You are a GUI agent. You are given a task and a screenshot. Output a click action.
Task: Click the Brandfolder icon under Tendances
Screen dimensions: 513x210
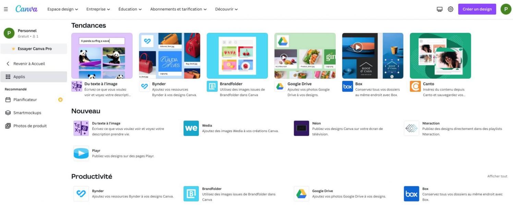pos(212,87)
